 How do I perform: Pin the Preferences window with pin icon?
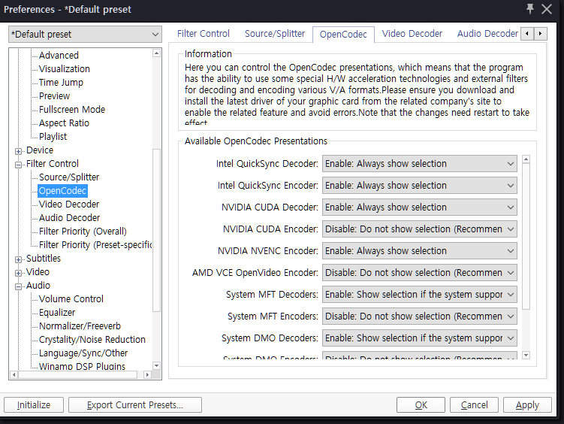(530, 9)
